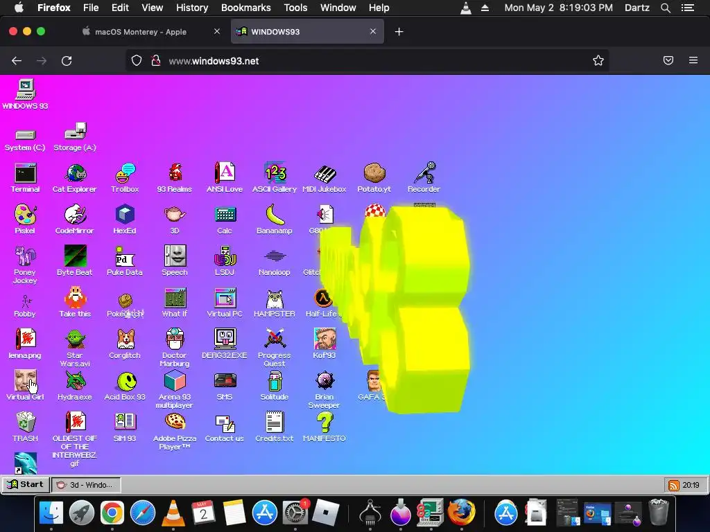
Task: Open Poney Jockey icon
Action: (x=25, y=265)
